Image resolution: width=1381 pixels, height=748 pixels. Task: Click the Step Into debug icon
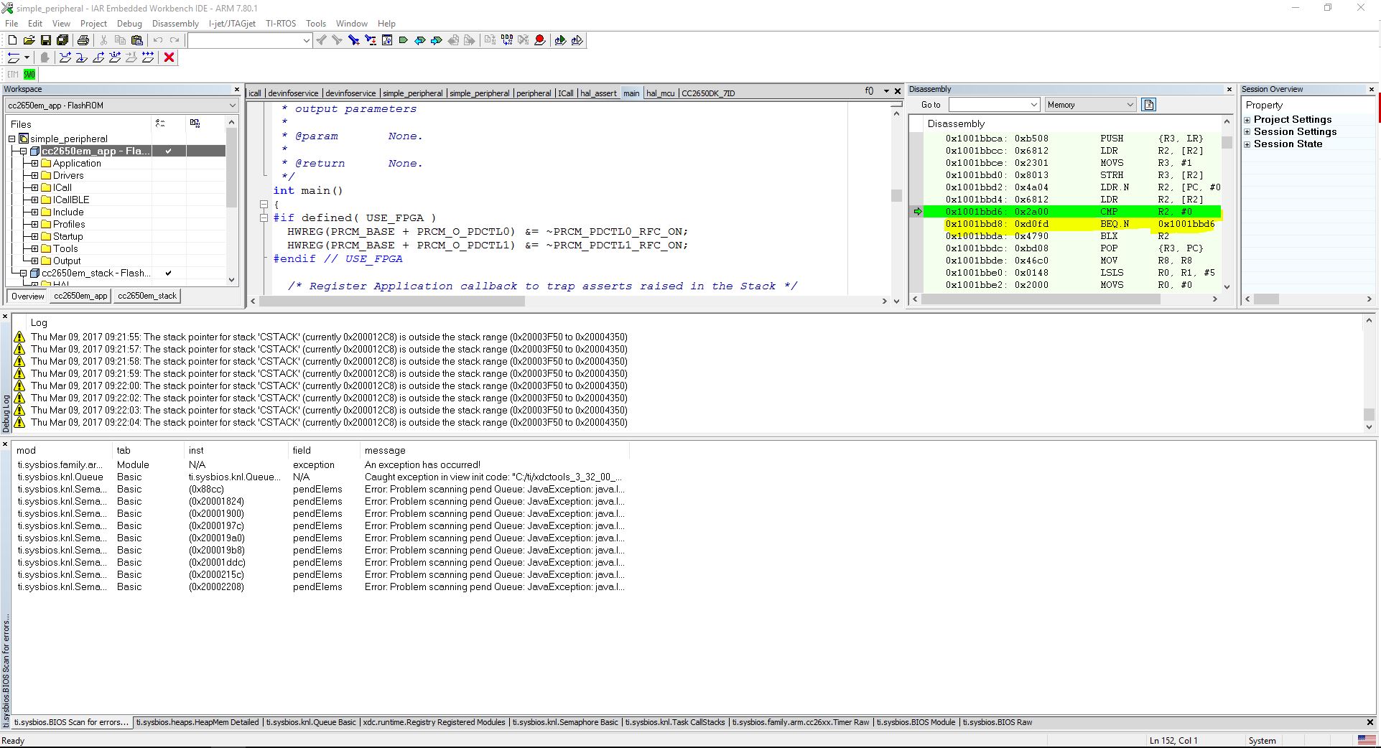coord(82,57)
